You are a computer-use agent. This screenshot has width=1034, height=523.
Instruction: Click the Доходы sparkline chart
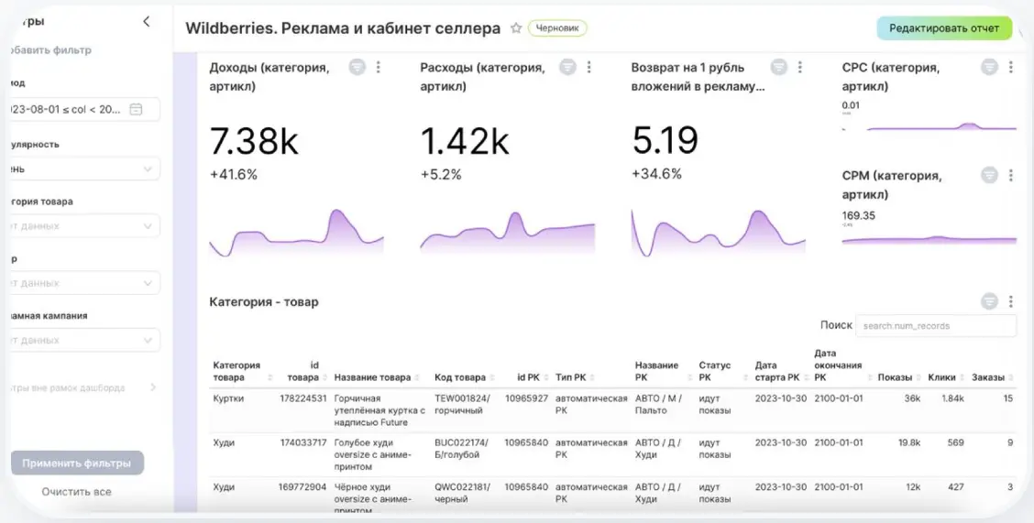[x=296, y=233]
